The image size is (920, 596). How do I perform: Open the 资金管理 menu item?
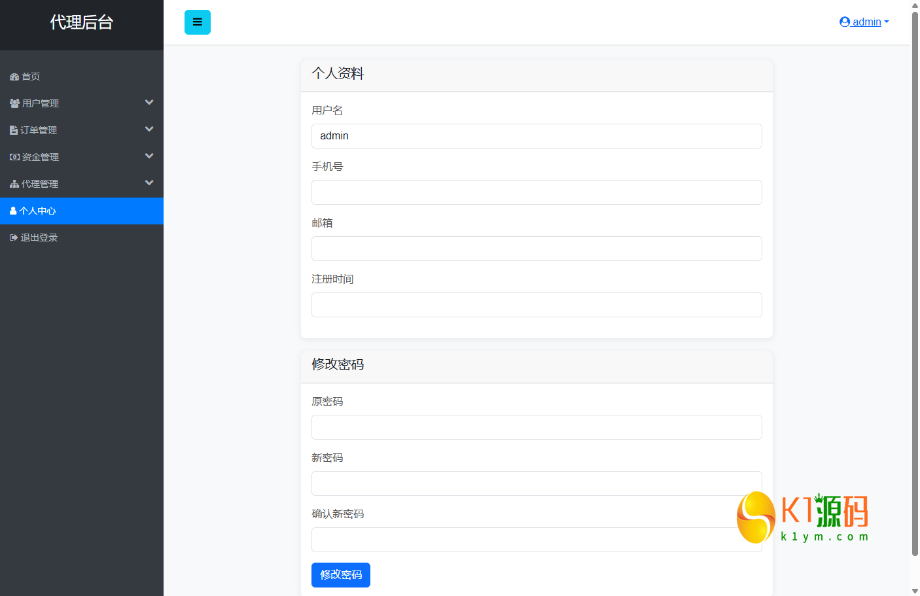click(82, 157)
